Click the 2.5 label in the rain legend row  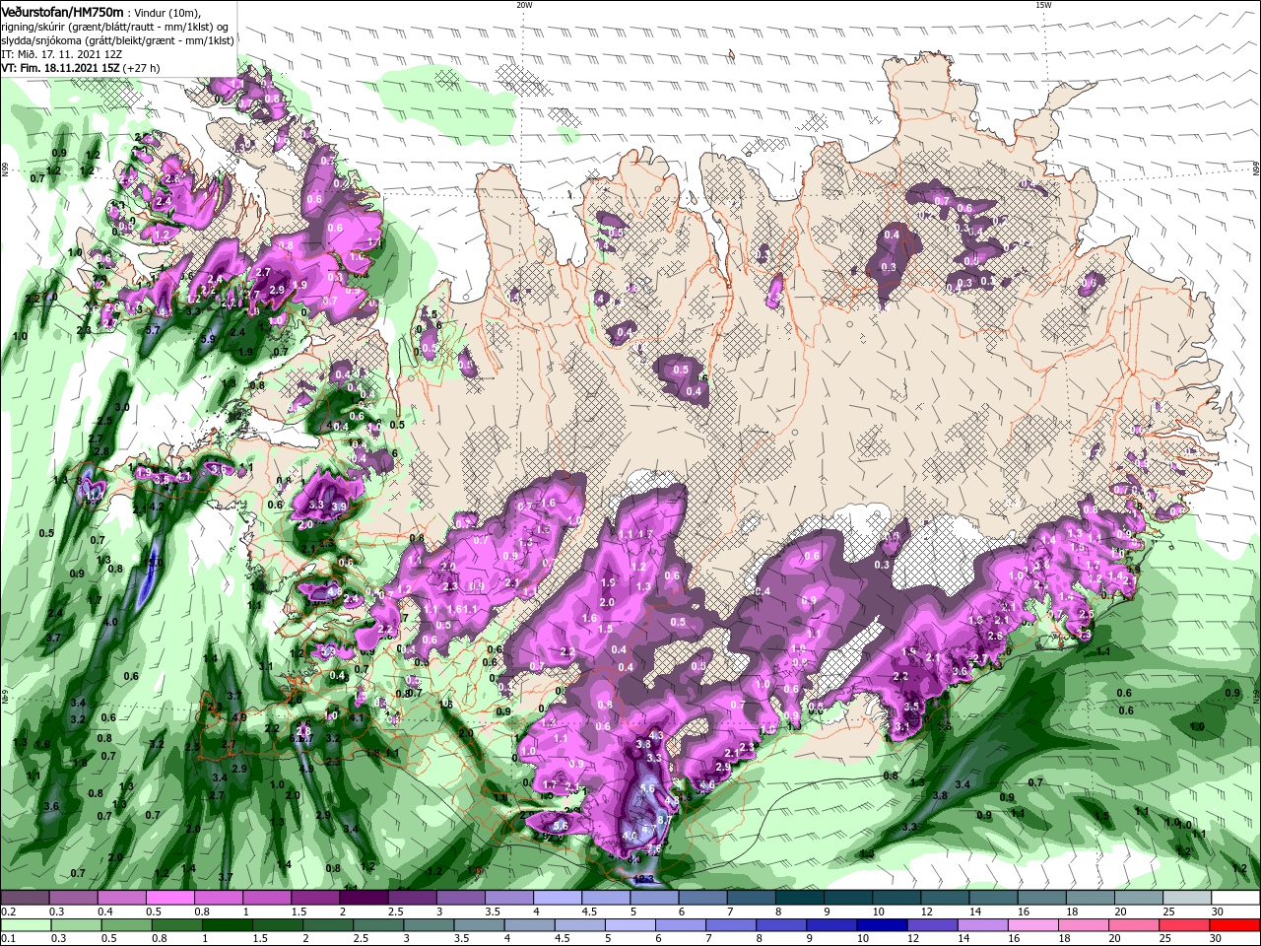[x=361, y=938]
